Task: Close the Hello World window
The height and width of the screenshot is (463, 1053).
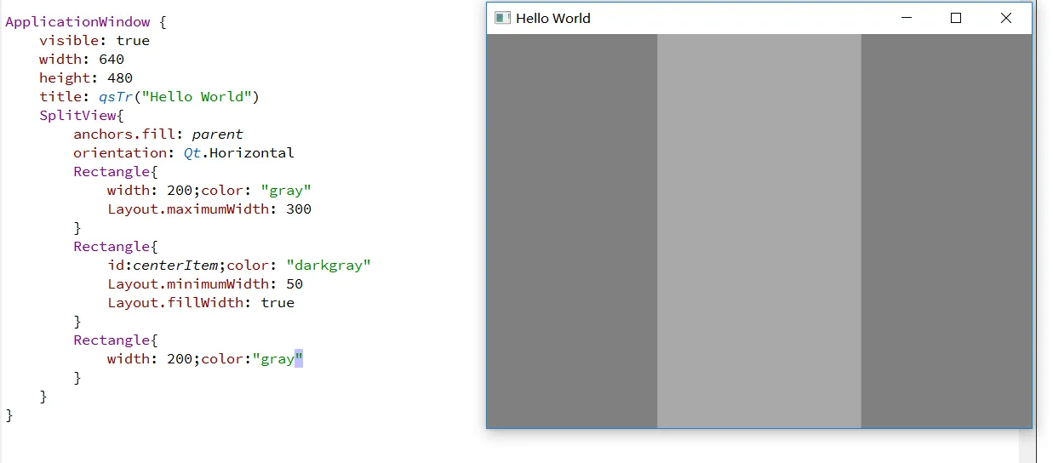Action: tap(1006, 18)
